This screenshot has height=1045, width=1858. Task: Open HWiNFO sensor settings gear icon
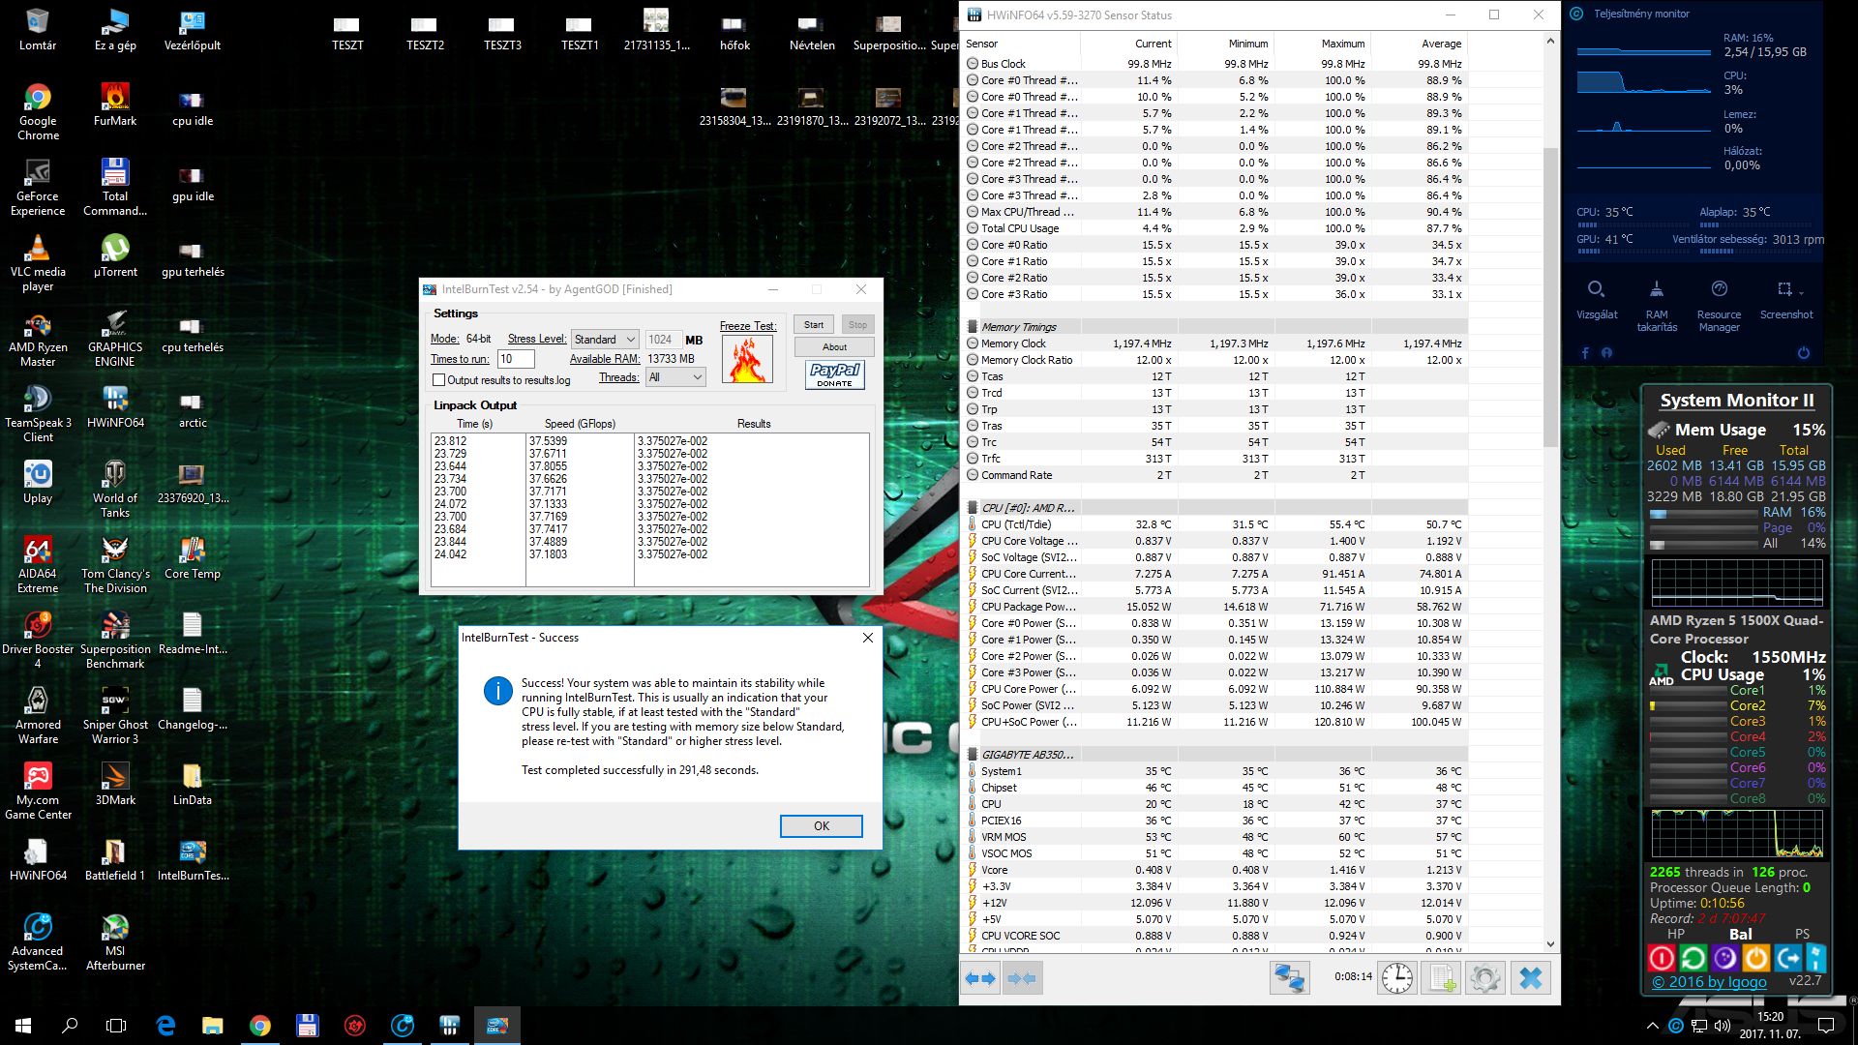[x=1485, y=978]
